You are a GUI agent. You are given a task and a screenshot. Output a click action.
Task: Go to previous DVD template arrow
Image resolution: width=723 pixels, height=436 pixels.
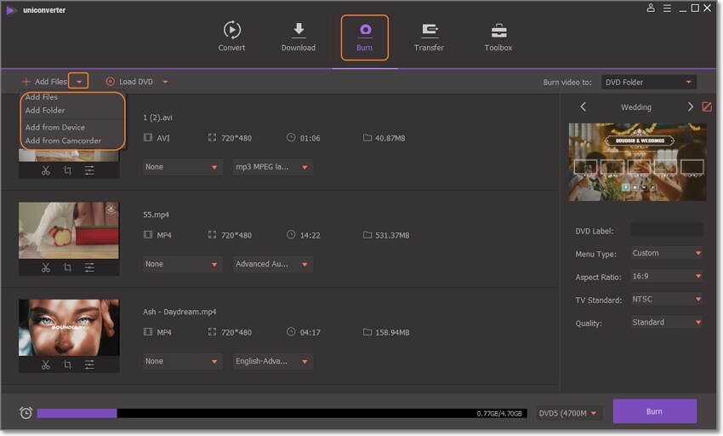583,107
